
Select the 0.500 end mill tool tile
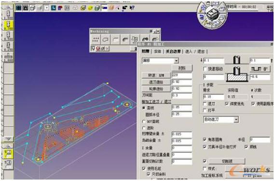pos(8,36)
